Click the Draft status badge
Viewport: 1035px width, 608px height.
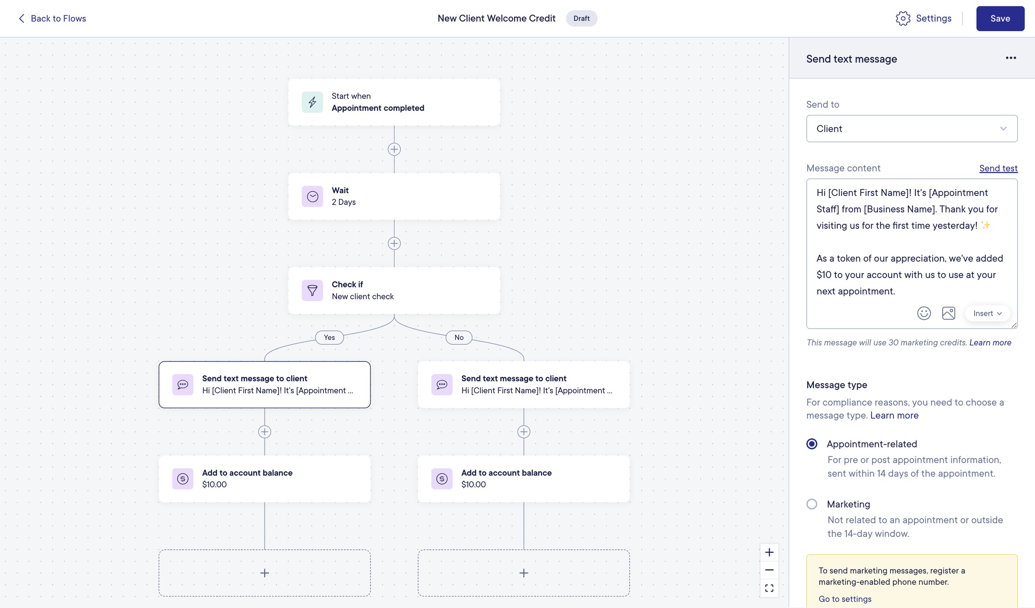(582, 19)
